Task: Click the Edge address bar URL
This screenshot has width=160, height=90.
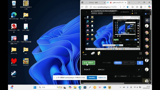Action: click(x=105, y=7)
